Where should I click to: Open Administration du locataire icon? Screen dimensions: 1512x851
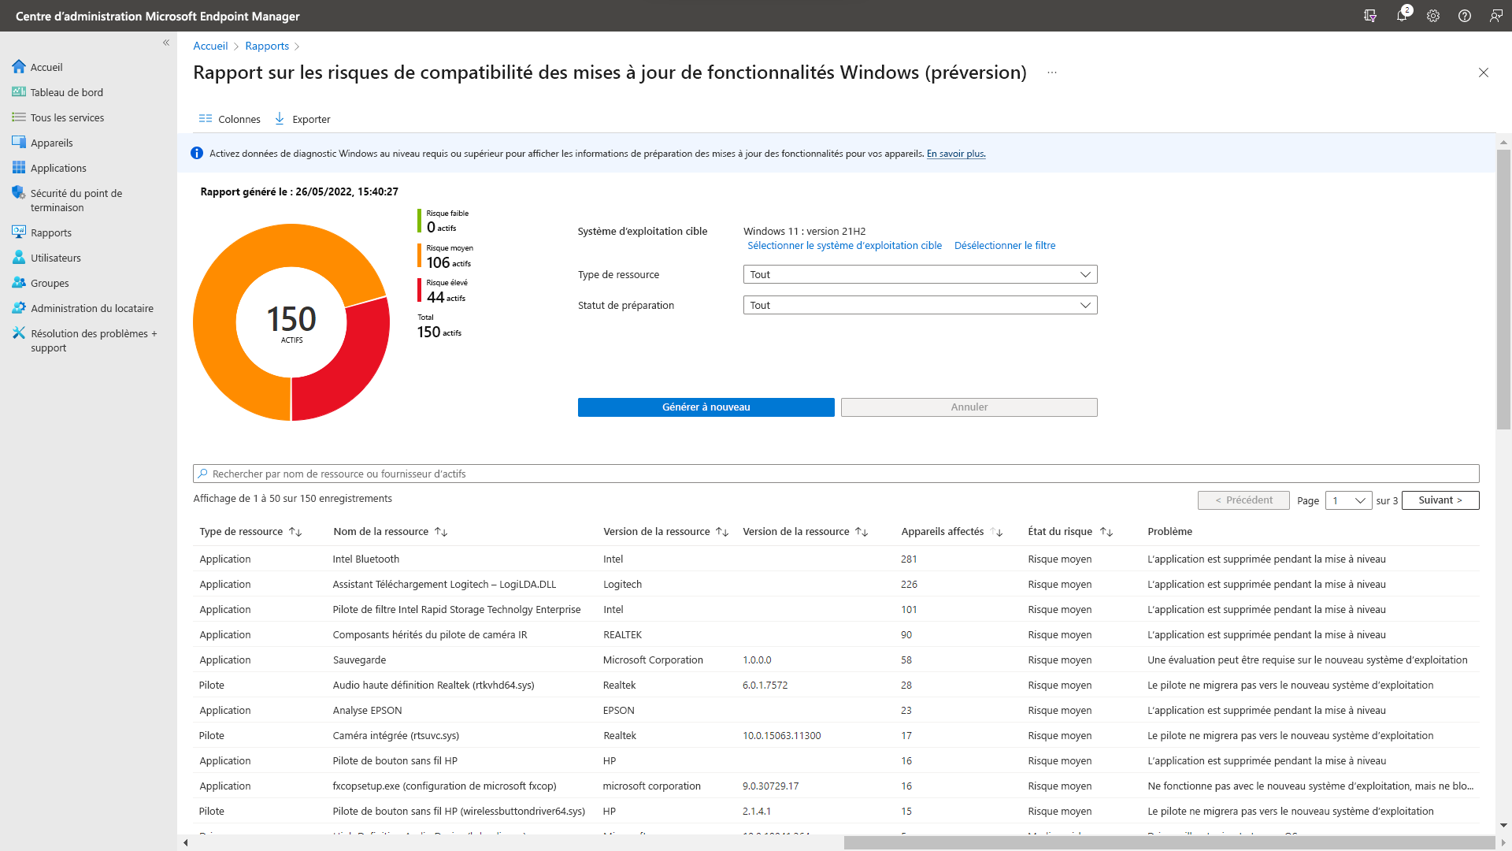(x=19, y=308)
